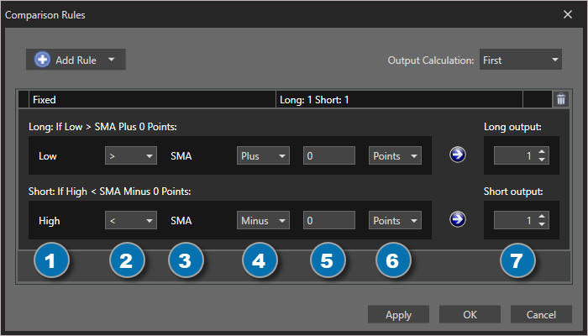Image resolution: width=588 pixels, height=336 pixels.
Task: Click the blue plus Add Rule icon
Action: [42, 60]
